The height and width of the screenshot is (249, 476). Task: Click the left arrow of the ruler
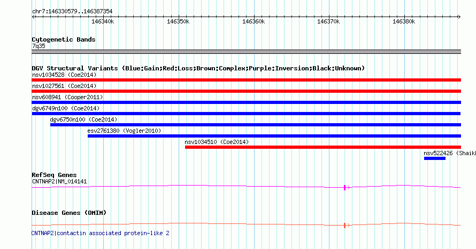pos(33,17)
